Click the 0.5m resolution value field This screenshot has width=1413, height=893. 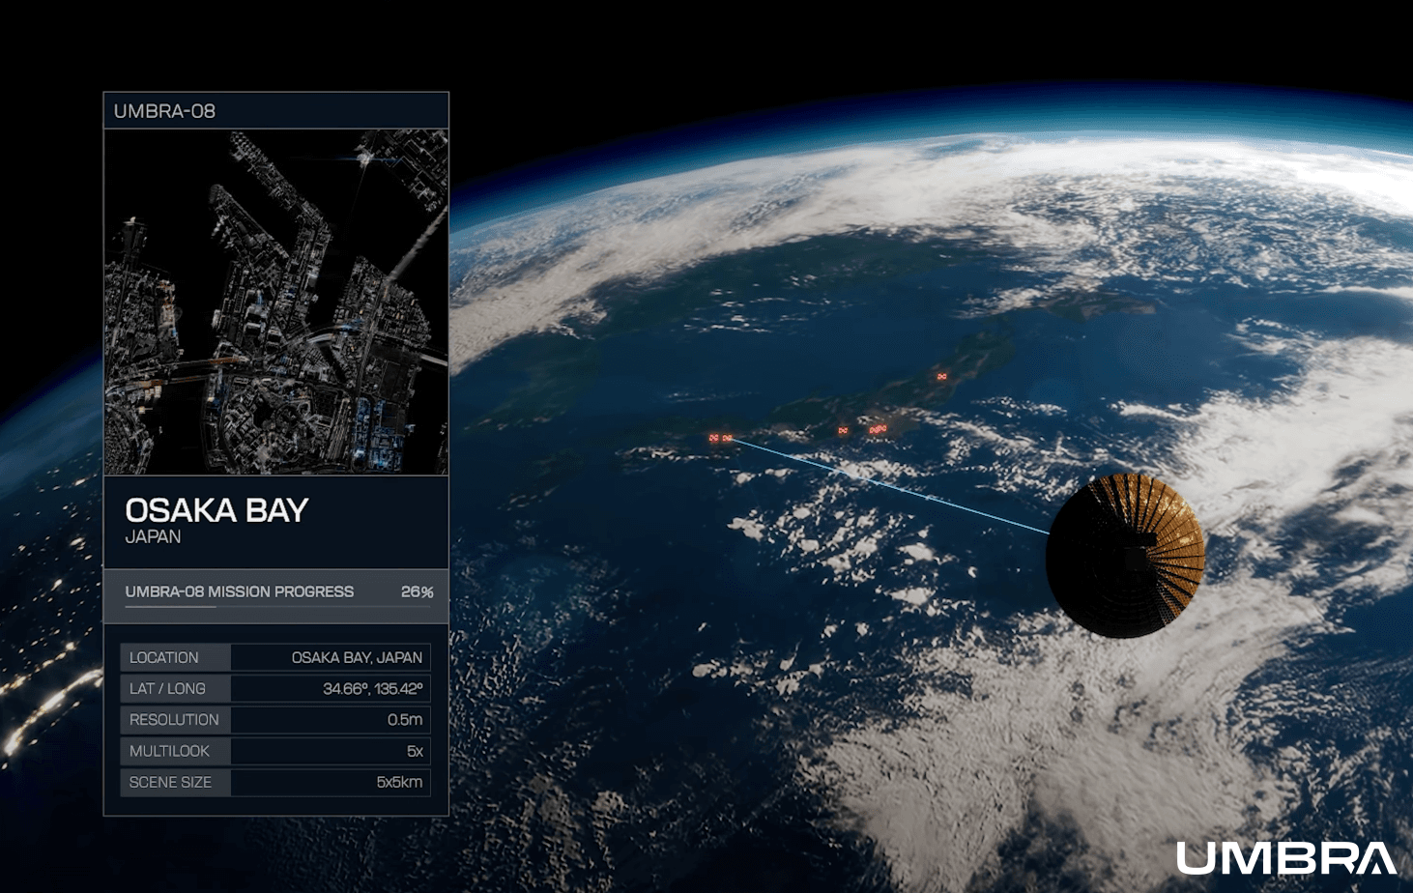click(x=404, y=720)
